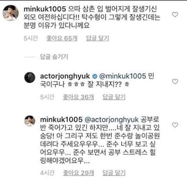Screen dimensions: 187x187
Task: Tap heart on actorjonghyuk's reply
Action: tap(175, 82)
